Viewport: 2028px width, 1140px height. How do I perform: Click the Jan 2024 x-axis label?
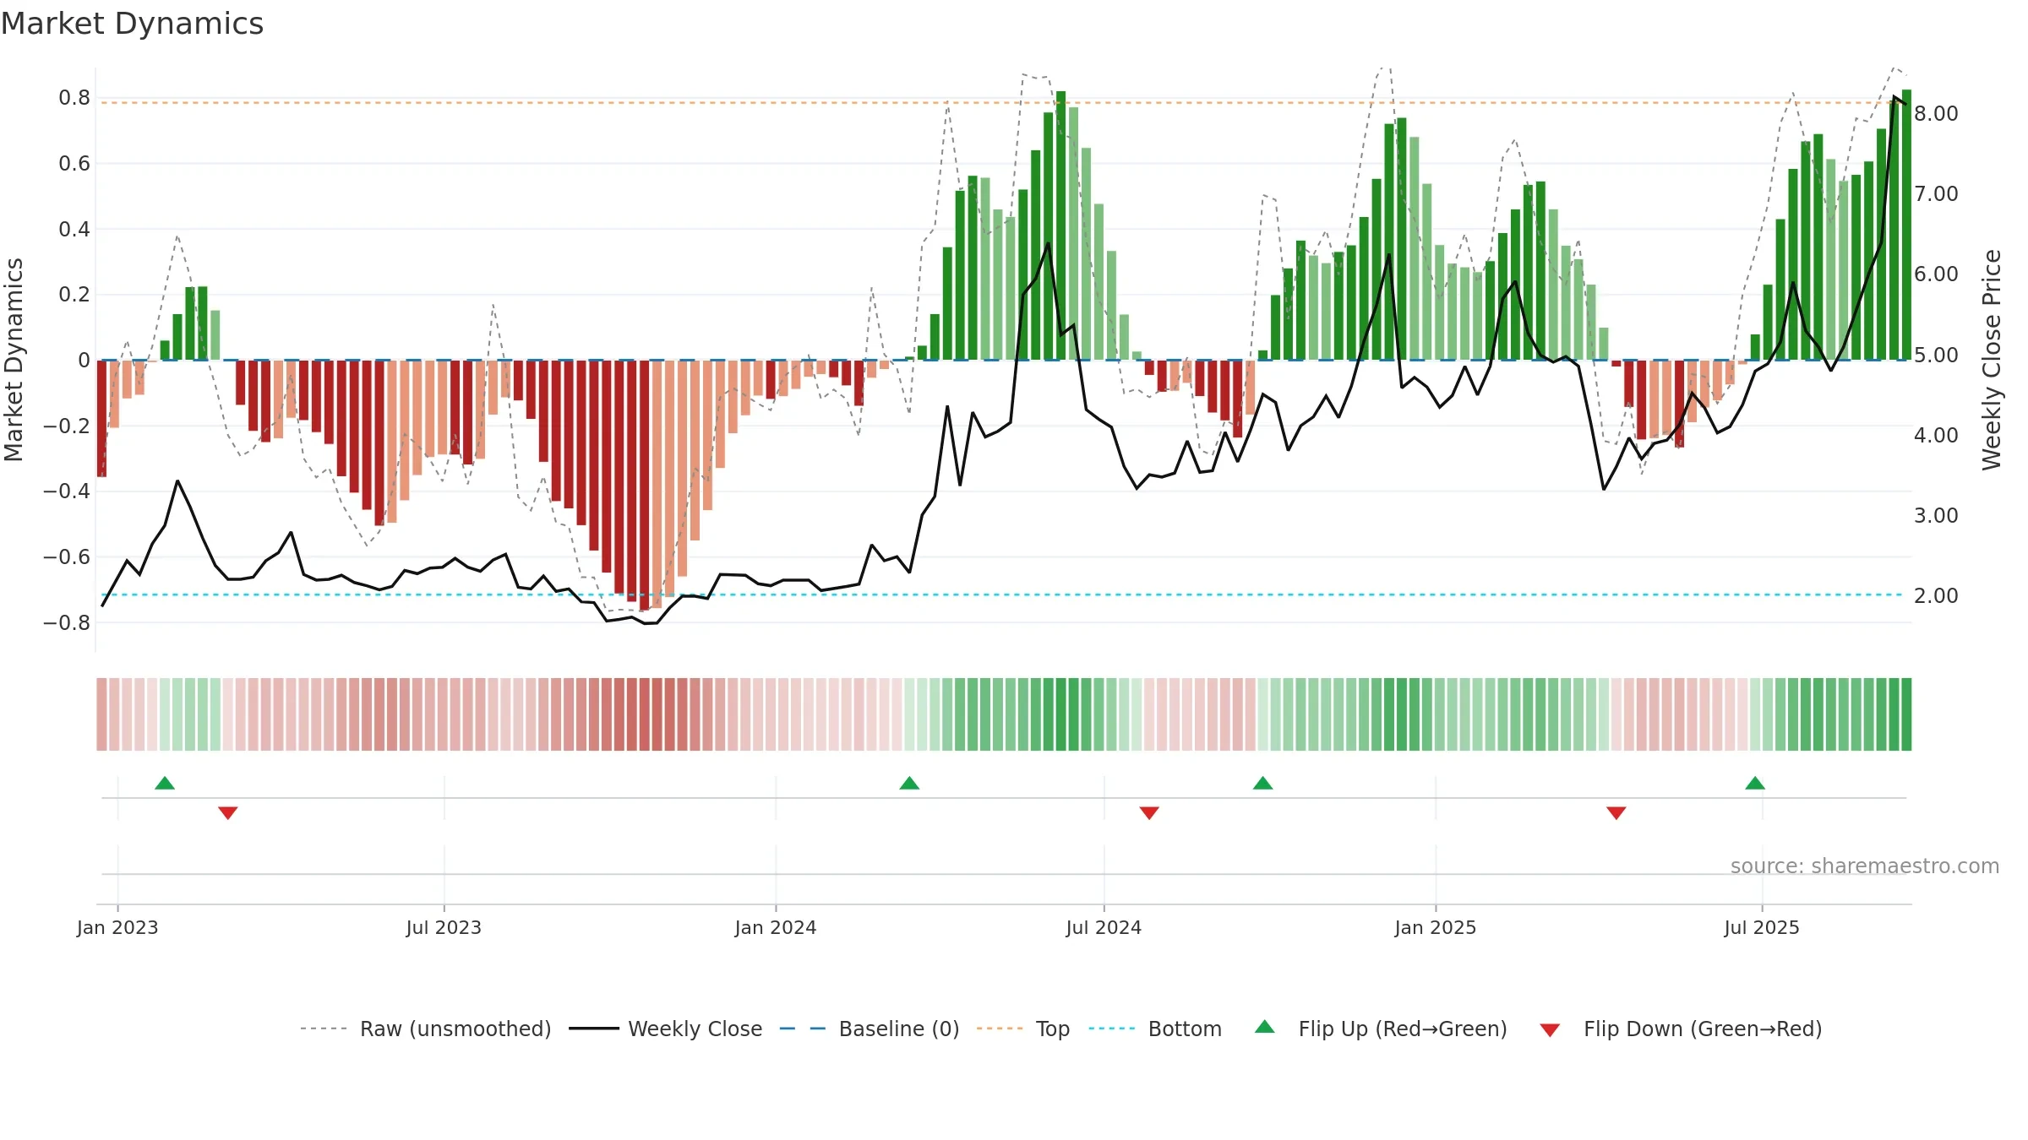pyautogui.click(x=776, y=927)
